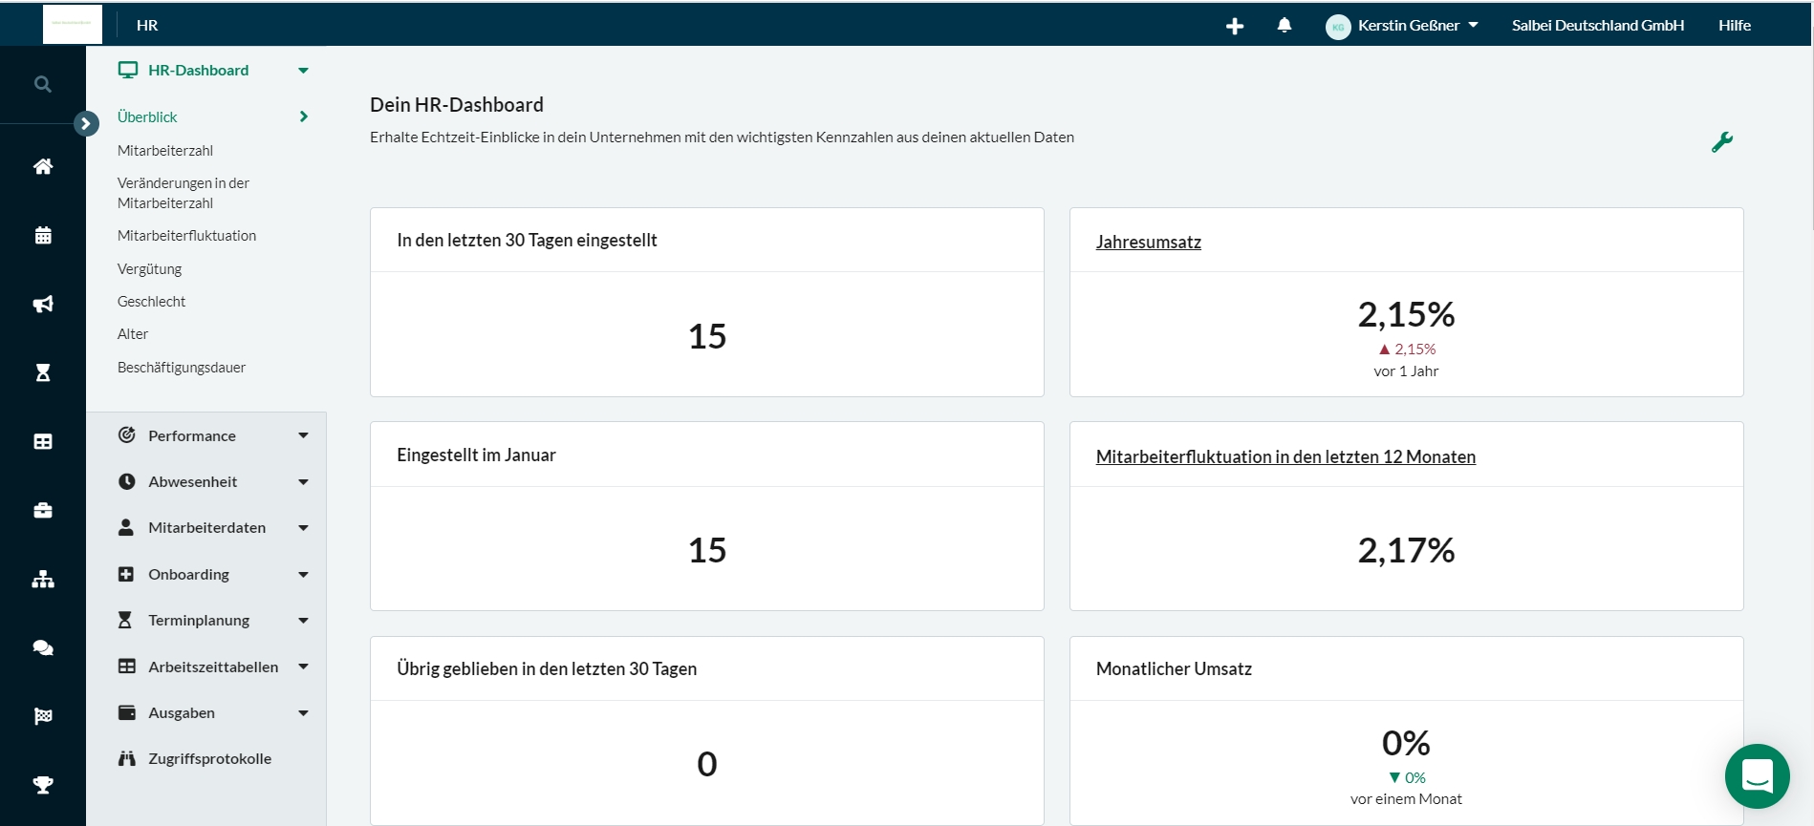
Task: Click the search magnifier icon in sidebar
Action: pos(42,84)
